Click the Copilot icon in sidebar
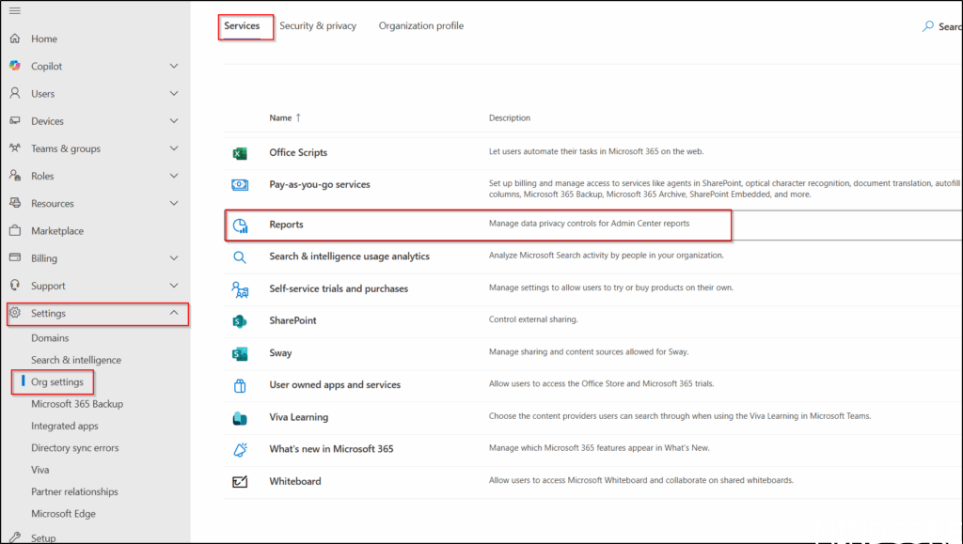Image resolution: width=963 pixels, height=544 pixels. pos(15,66)
